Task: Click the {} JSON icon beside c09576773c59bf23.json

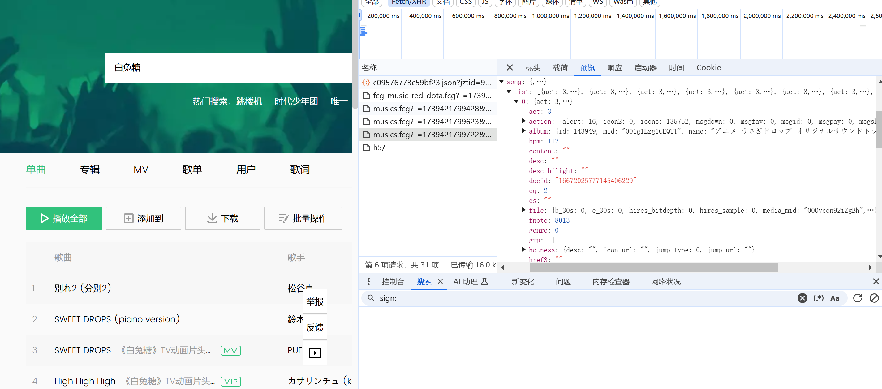Action: click(367, 83)
